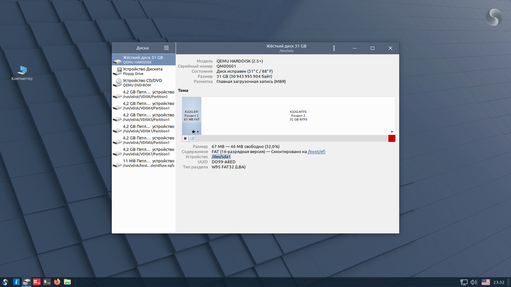Viewport: 511px width, 287px height.
Task: Open the drive options three-dot menu
Action: 334,48
